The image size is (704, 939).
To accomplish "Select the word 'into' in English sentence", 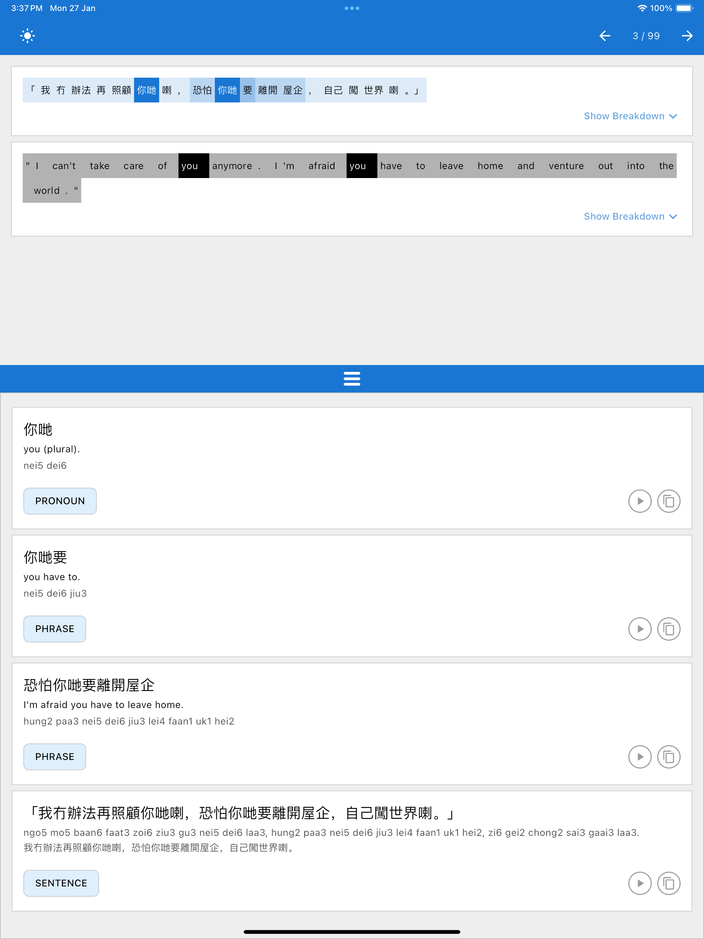I will (x=636, y=166).
